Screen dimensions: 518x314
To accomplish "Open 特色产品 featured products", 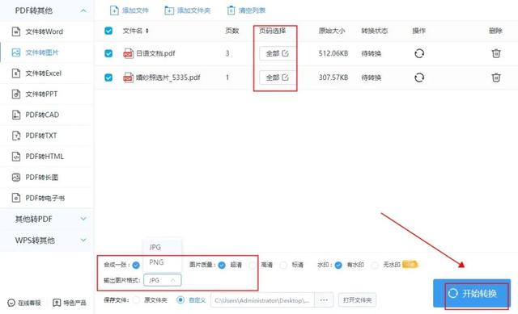I will click(70, 303).
